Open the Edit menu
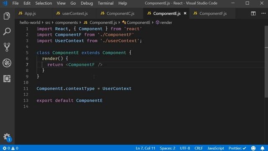268x151 pixels. [27, 3]
